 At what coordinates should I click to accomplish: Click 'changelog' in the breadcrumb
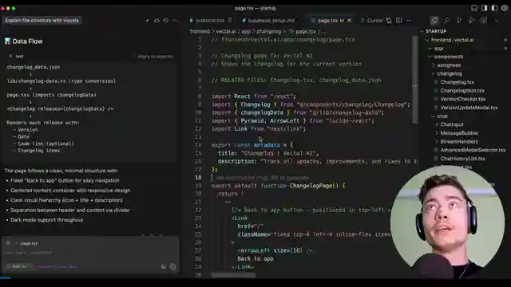pos(268,32)
